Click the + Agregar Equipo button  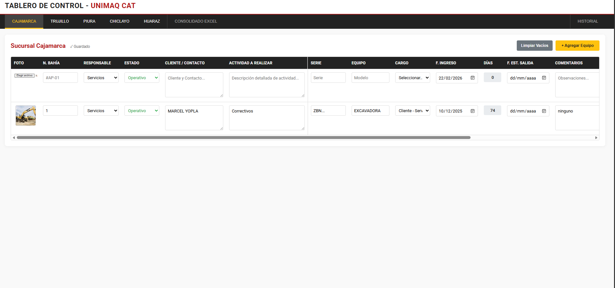click(x=578, y=46)
